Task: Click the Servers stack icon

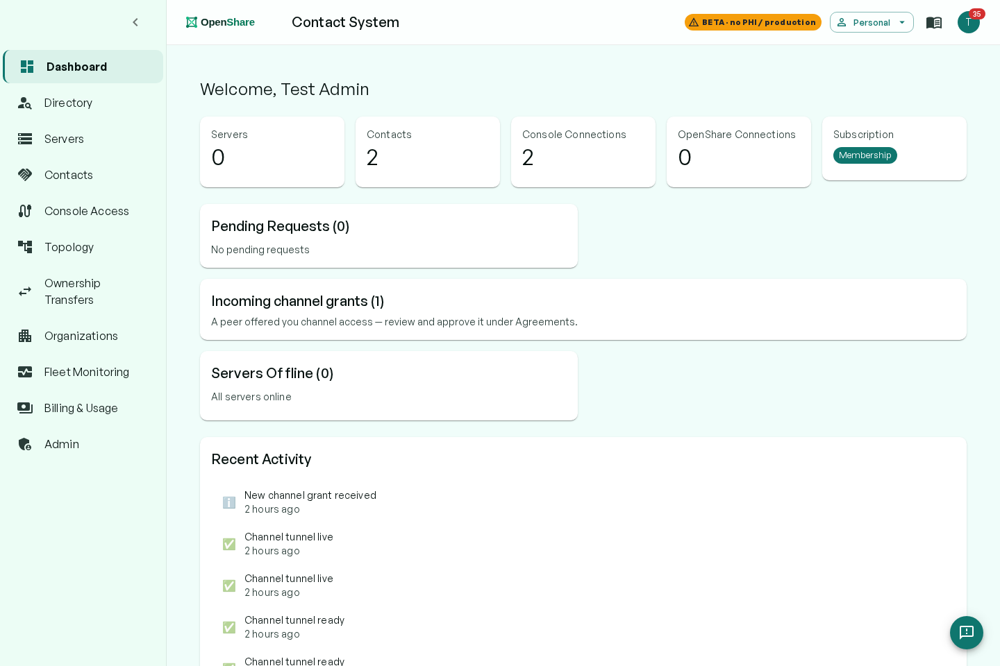Action: click(x=25, y=139)
